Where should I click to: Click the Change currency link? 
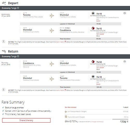[x=97, y=122]
